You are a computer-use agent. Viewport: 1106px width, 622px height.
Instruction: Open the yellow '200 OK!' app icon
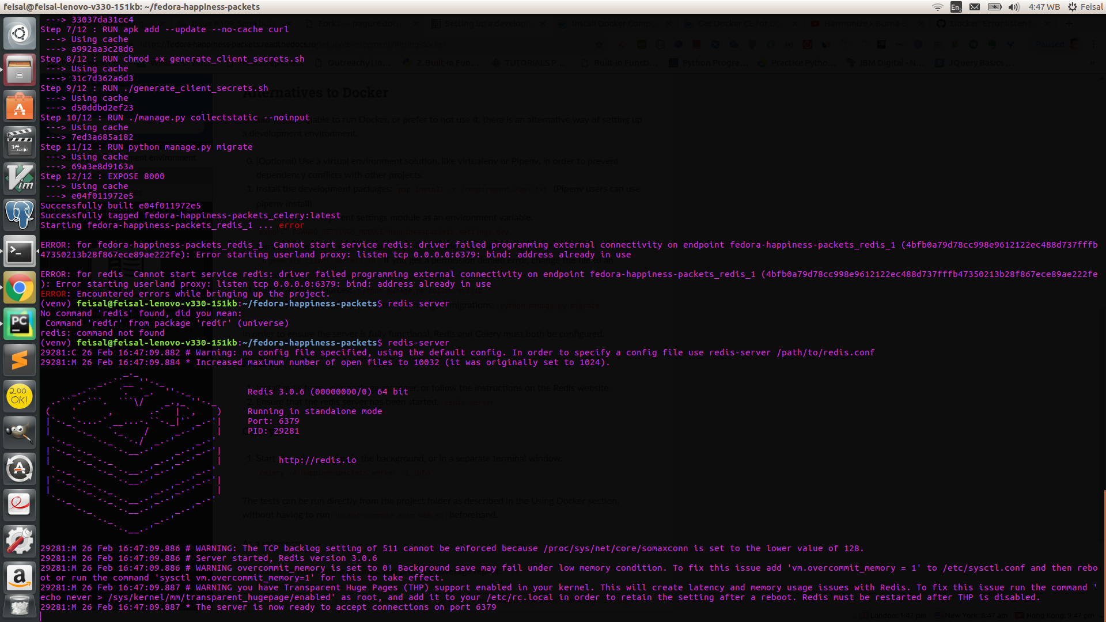tap(20, 396)
